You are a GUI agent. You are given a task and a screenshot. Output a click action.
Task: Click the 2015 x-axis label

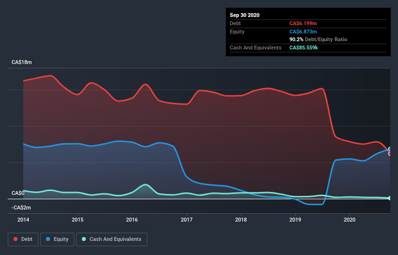click(78, 220)
